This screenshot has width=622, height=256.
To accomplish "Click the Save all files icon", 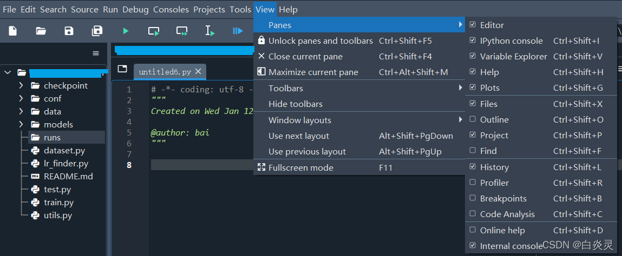I will [97, 31].
